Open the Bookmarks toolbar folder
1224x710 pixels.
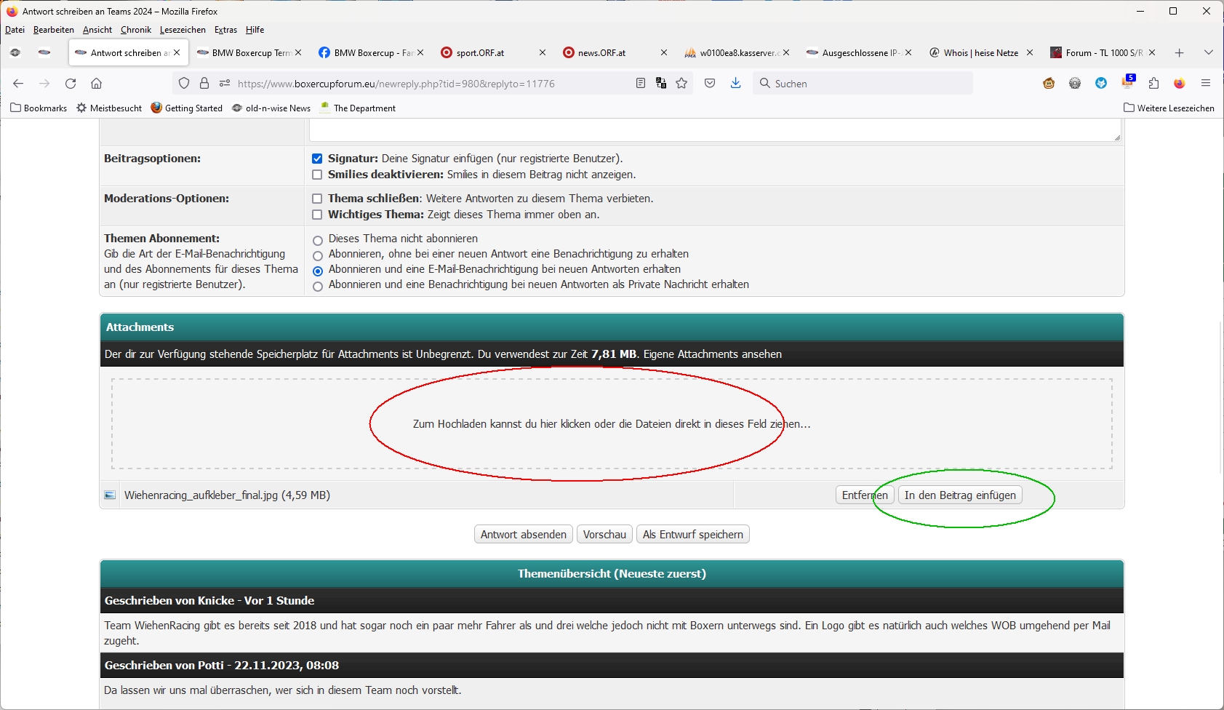[x=39, y=108]
